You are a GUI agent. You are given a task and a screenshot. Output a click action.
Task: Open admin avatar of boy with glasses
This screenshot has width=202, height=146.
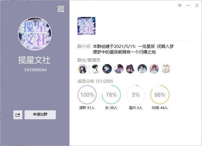[x=107, y=69]
